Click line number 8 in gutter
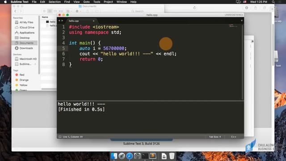The image size is (286, 161). pos(63,64)
